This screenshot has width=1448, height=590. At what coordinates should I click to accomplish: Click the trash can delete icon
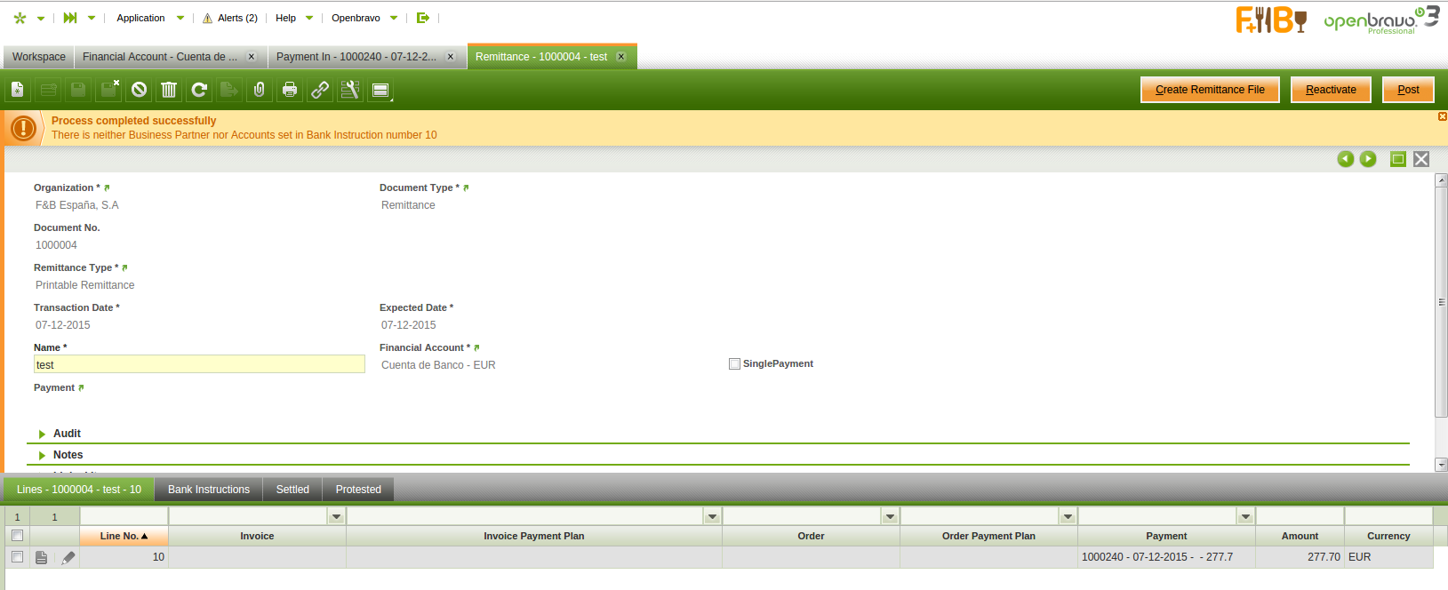coord(169,90)
